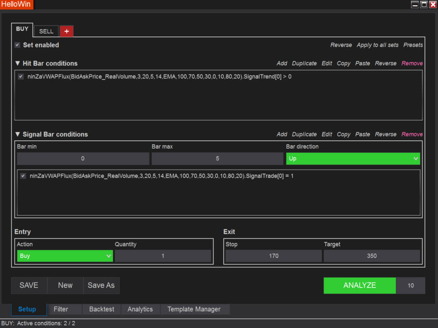438x328 pixels.
Task: Go to the Backtest tab
Action: tap(102, 309)
